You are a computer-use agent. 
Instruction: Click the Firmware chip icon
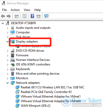pos(13,55)
